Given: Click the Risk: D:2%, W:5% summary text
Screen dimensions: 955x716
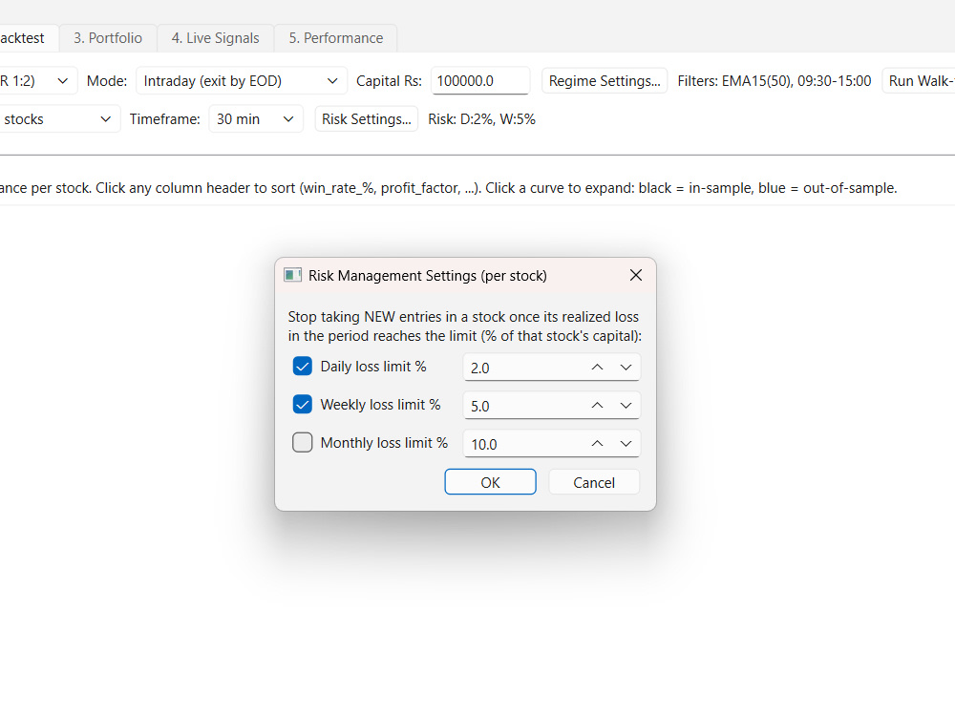Looking at the screenshot, I should [481, 119].
